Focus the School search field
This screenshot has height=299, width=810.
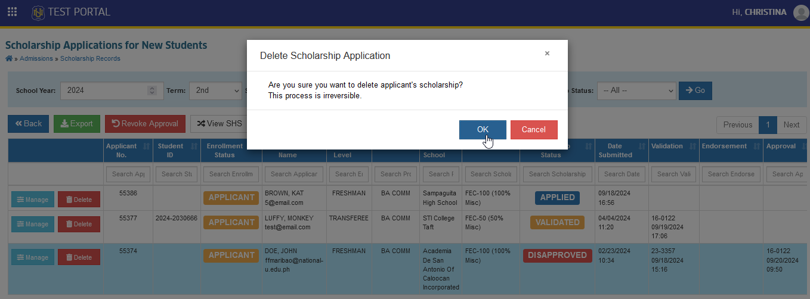tap(440, 174)
